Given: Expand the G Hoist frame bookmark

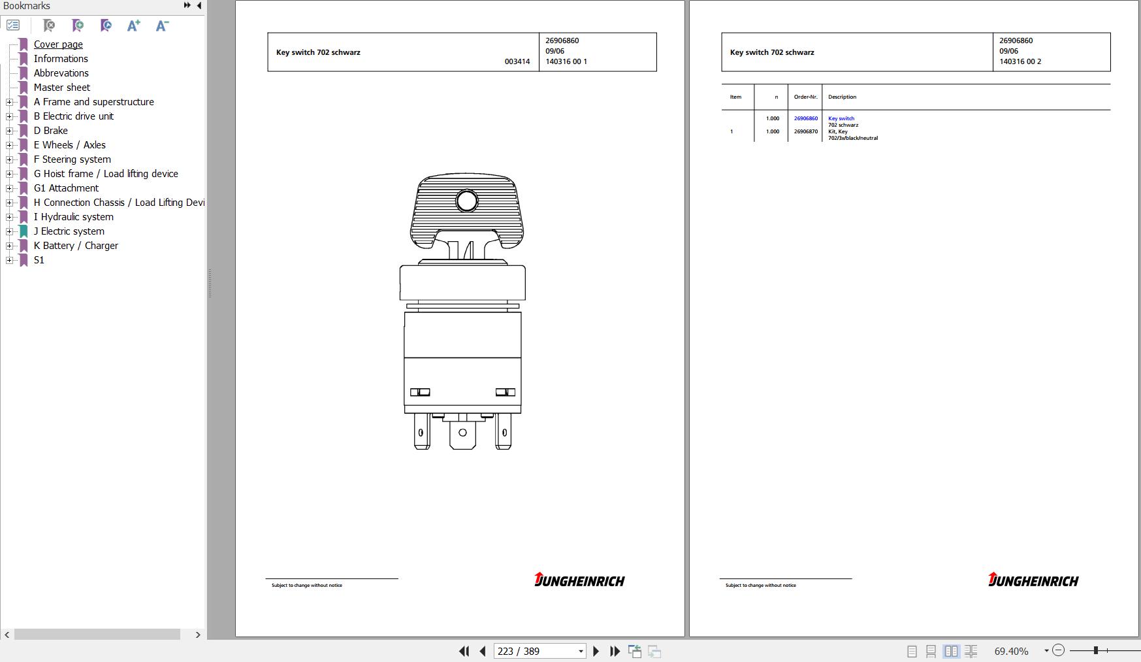Looking at the screenshot, I should pos(9,174).
